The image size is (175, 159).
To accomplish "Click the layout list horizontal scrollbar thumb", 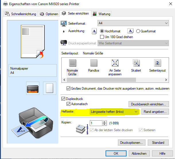I will click(x=101, y=80).
